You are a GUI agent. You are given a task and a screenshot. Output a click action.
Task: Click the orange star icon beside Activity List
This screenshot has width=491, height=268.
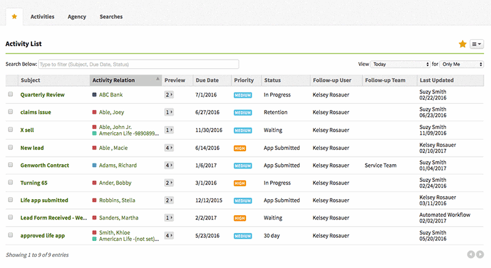click(463, 44)
